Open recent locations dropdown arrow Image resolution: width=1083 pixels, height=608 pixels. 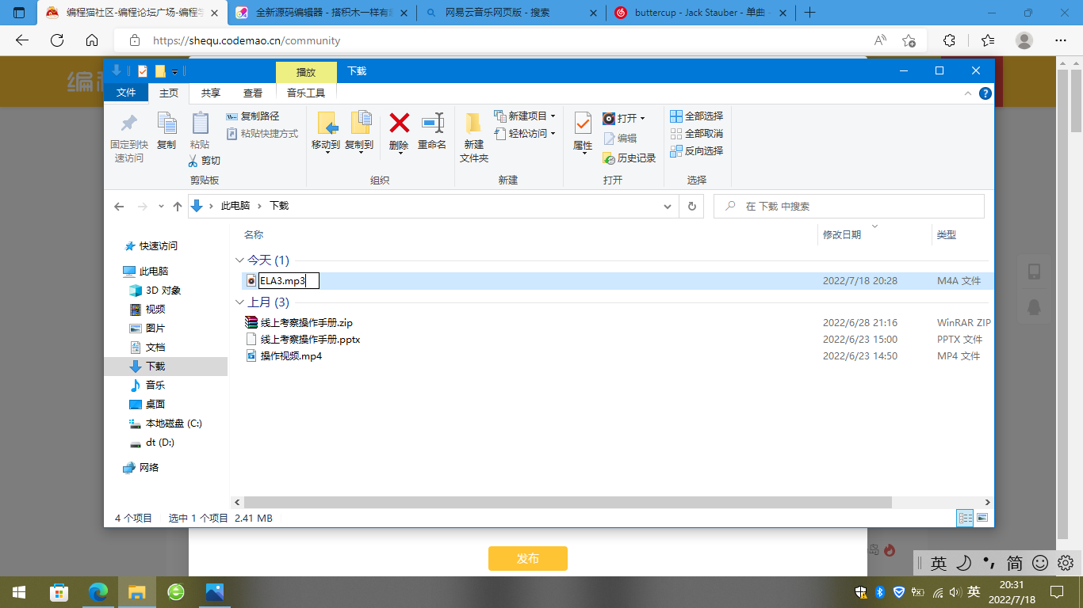pos(161,206)
